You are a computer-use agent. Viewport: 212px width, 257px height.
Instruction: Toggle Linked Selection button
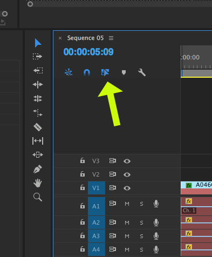105,72
